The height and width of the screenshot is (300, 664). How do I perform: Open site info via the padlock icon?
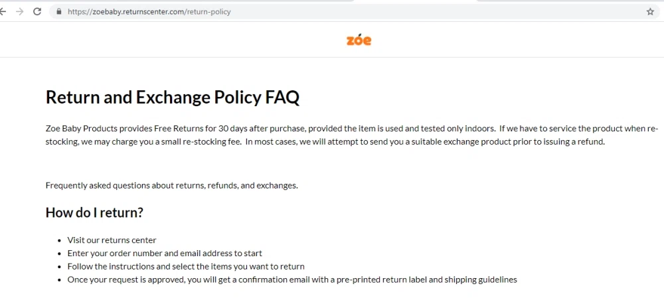tap(59, 11)
